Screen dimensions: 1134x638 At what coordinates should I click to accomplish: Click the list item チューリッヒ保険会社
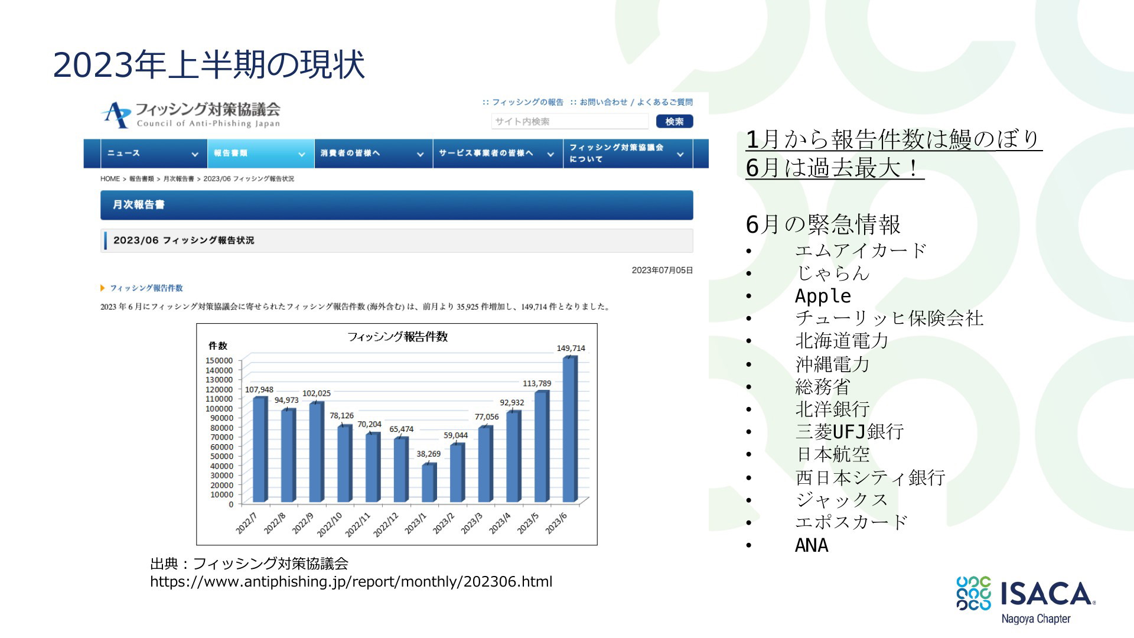click(x=889, y=318)
